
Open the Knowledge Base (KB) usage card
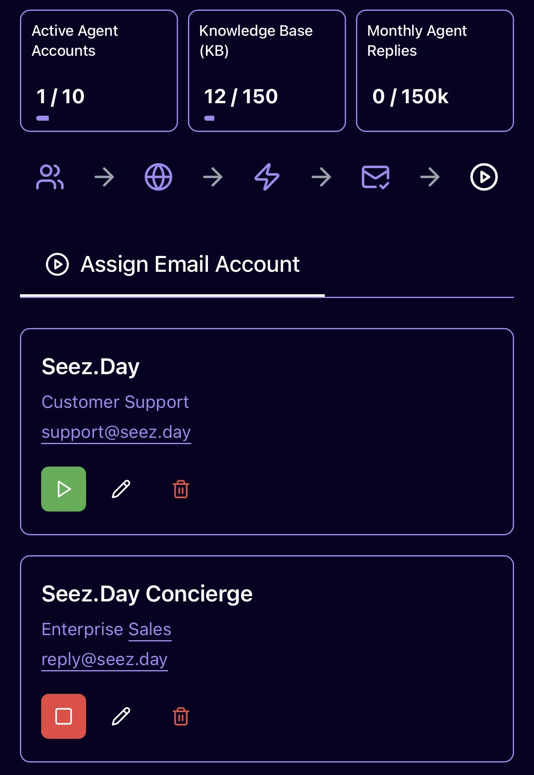[267, 71]
